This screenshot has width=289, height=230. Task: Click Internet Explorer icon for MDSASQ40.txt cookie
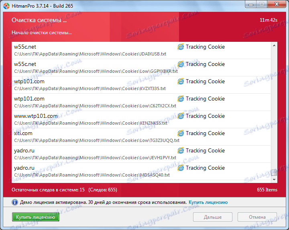pyautogui.click(x=181, y=168)
